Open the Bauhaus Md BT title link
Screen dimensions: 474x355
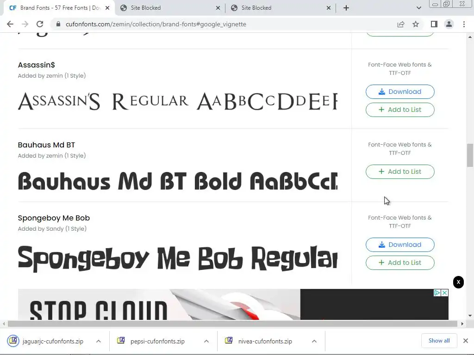pyautogui.click(x=46, y=145)
